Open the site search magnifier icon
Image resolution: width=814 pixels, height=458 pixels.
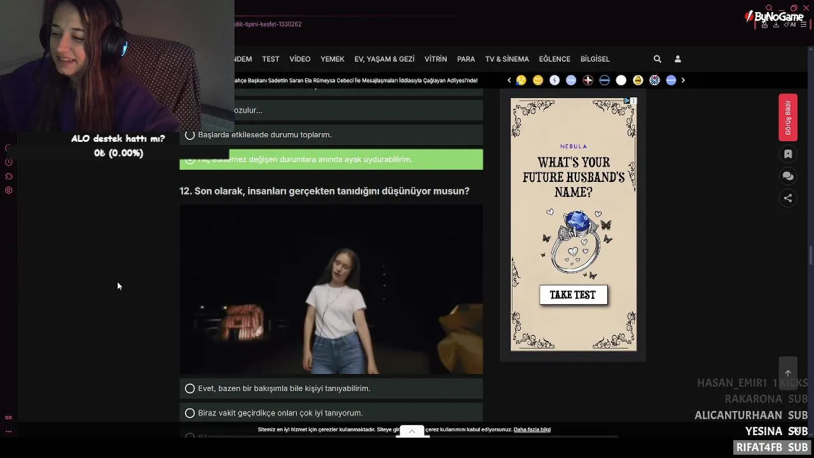point(658,59)
